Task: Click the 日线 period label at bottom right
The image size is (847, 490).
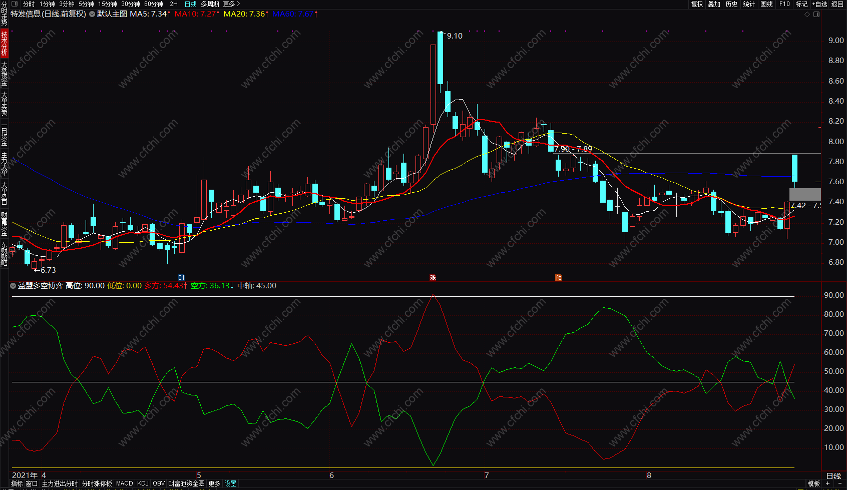Action: click(833, 476)
